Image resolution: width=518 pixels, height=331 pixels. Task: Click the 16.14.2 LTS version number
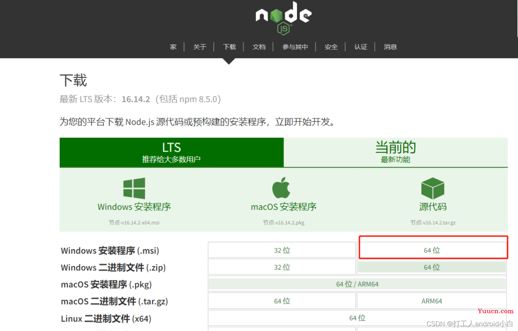136,99
